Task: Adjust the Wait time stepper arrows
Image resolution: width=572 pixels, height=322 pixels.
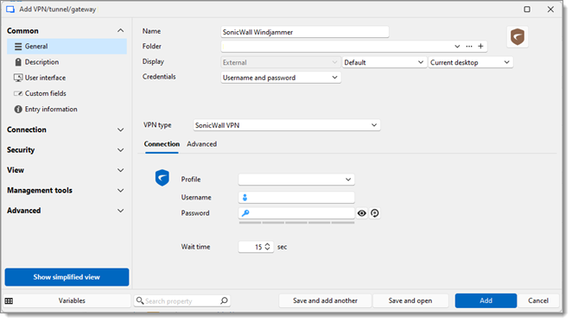Action: coord(267,247)
